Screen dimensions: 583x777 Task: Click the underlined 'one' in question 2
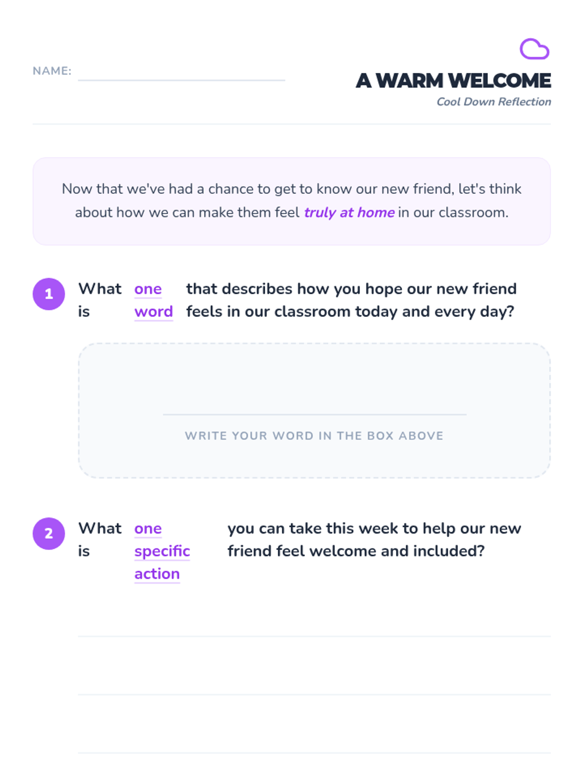148,528
